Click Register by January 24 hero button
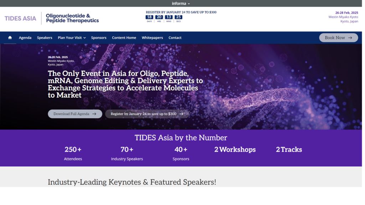 point(147,114)
